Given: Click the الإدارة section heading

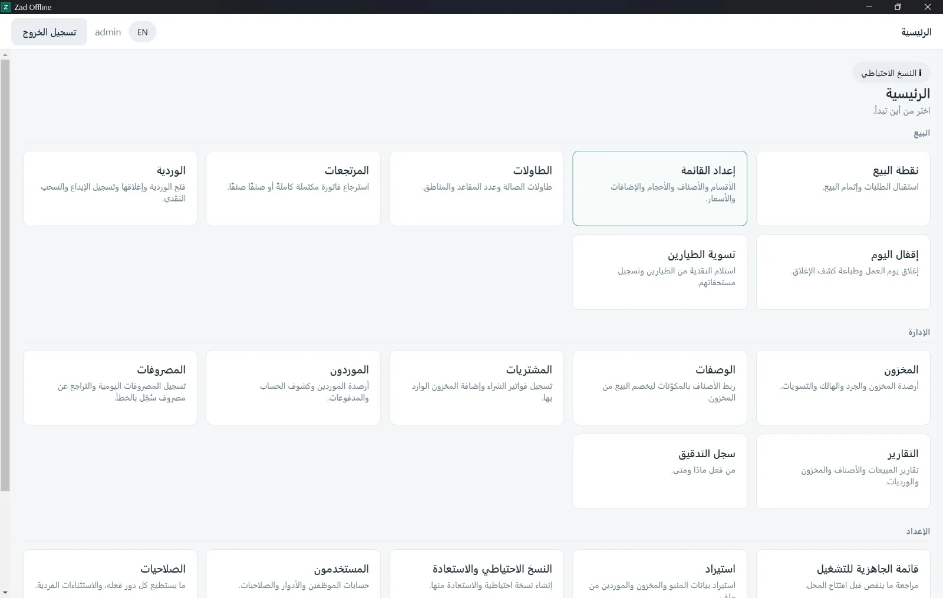Looking at the screenshot, I should (x=919, y=332).
